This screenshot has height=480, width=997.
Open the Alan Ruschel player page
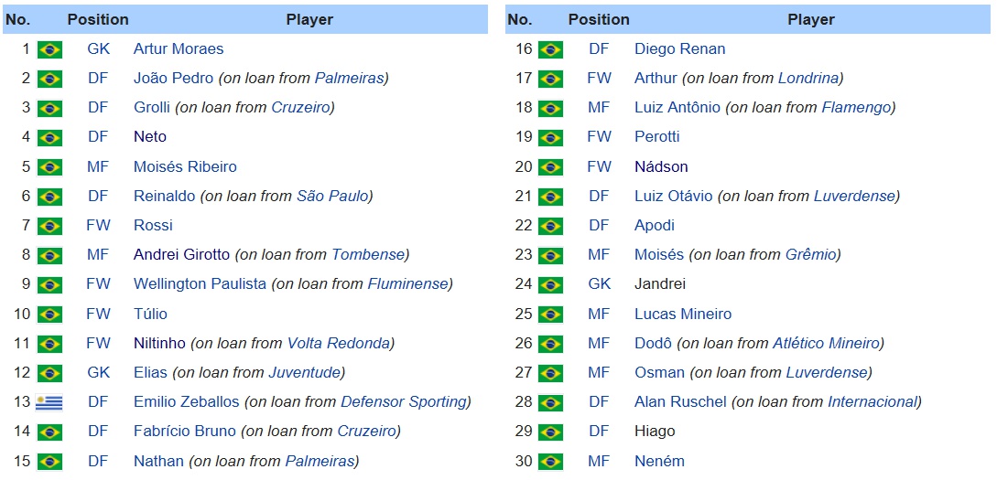point(680,402)
